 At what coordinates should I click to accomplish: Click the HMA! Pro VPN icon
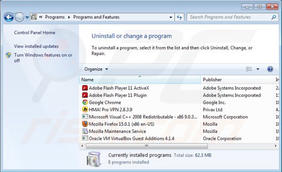pos(85,109)
